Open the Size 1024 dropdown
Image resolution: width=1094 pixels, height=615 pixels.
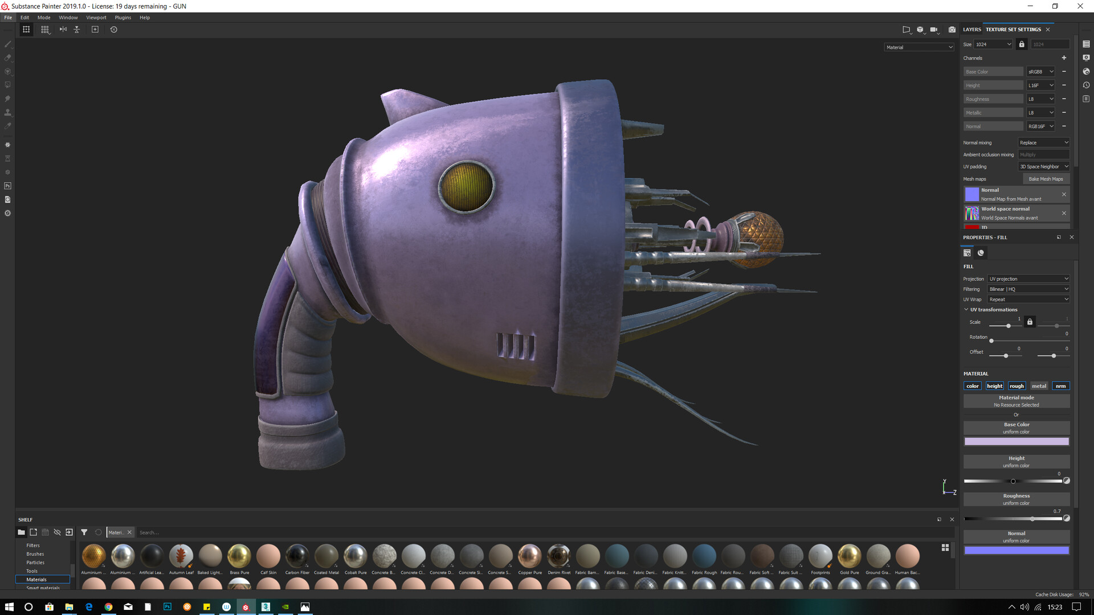click(x=993, y=44)
